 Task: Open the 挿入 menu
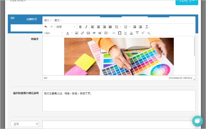(48, 20)
